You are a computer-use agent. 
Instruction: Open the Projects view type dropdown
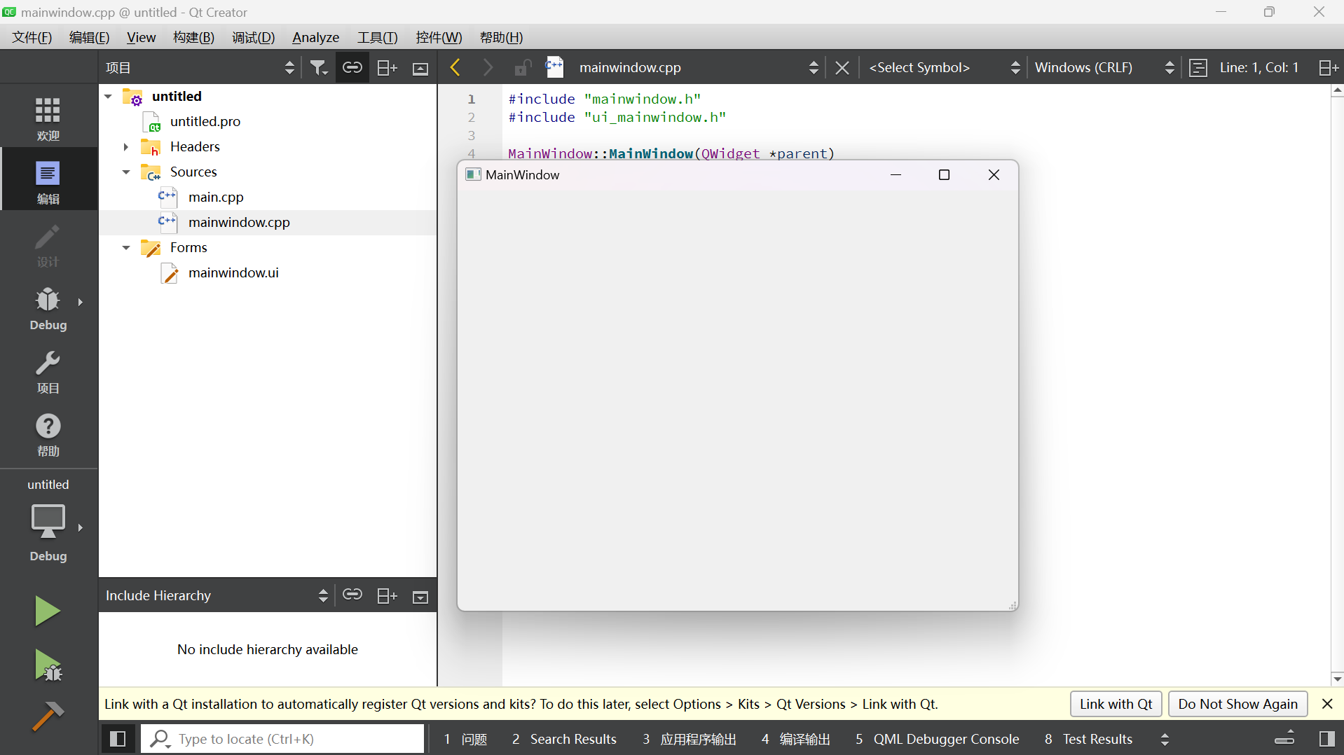tap(200, 67)
